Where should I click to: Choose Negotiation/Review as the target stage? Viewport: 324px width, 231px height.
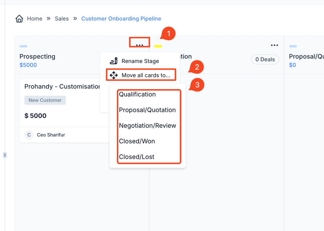[147, 125]
